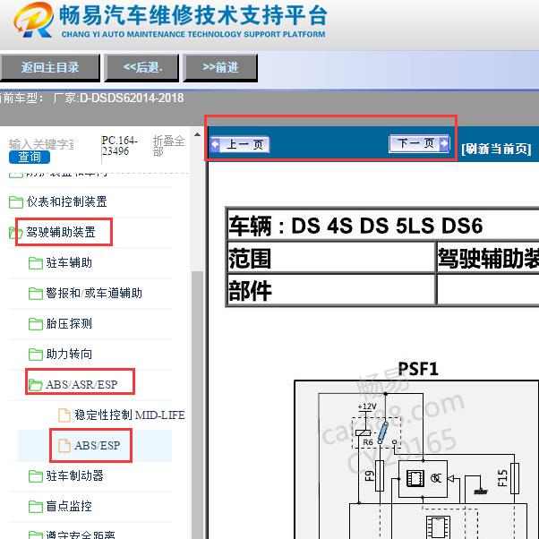Open next page with 下一页
The height and width of the screenshot is (539, 539).
(419, 143)
